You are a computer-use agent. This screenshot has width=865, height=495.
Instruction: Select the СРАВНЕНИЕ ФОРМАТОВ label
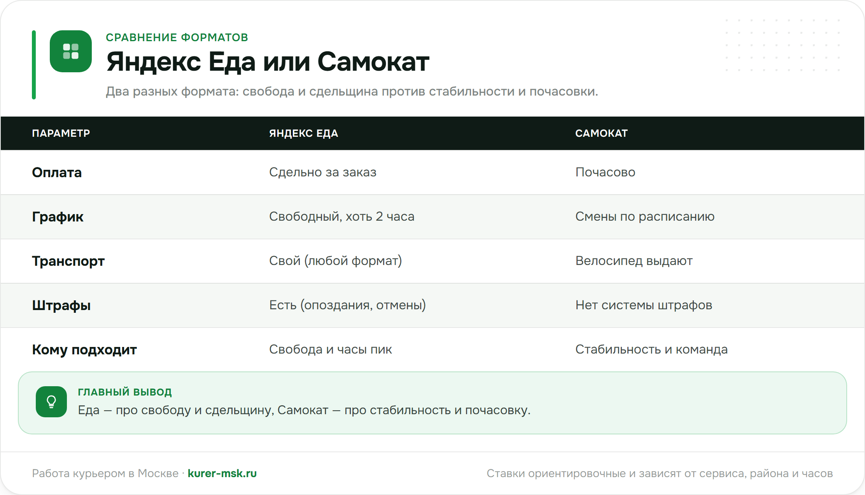click(177, 37)
